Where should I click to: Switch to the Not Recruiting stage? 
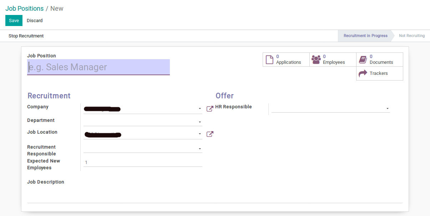coord(411,36)
